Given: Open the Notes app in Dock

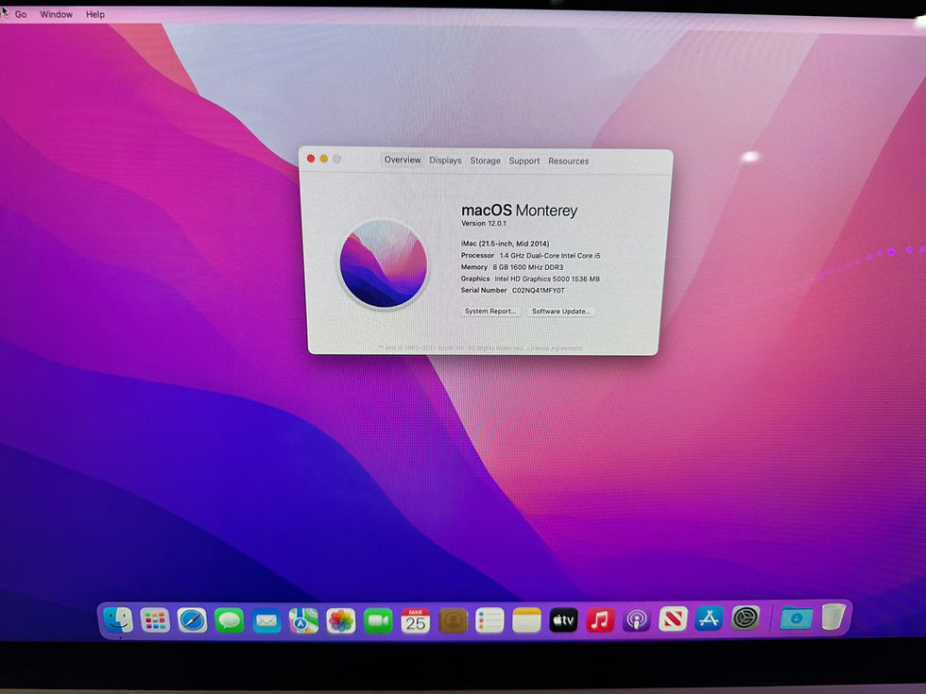Looking at the screenshot, I should point(526,621).
